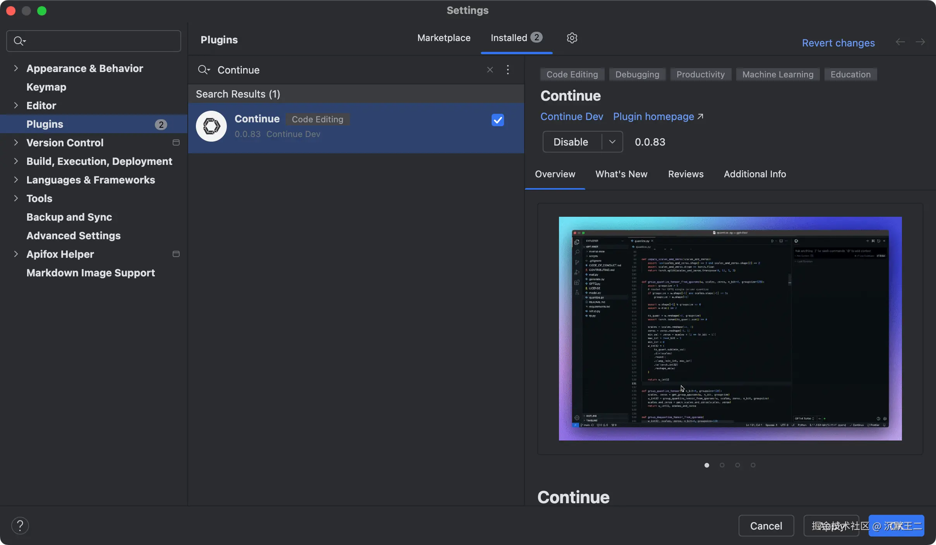Click the settings search input field
Image resolution: width=936 pixels, height=545 pixels.
click(101, 41)
